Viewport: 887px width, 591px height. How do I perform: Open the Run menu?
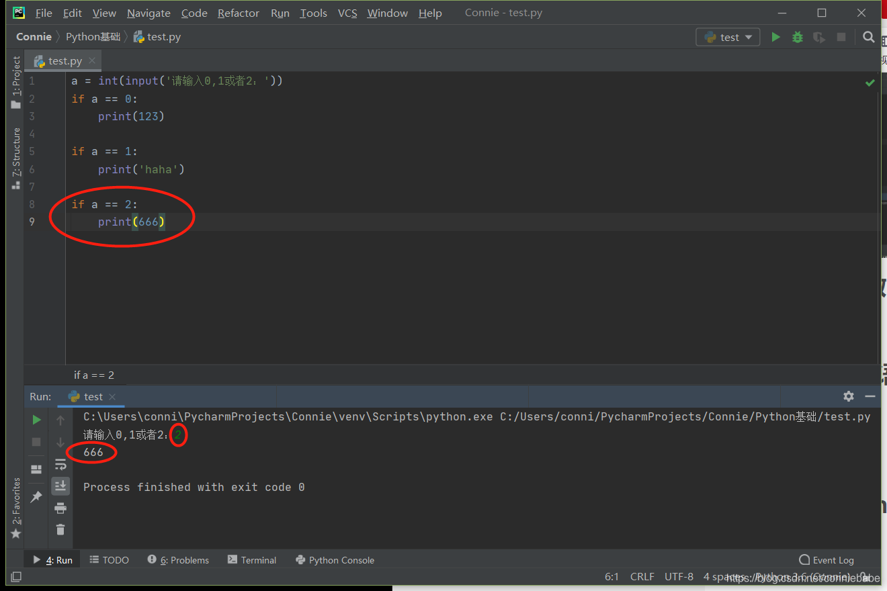[x=280, y=13]
